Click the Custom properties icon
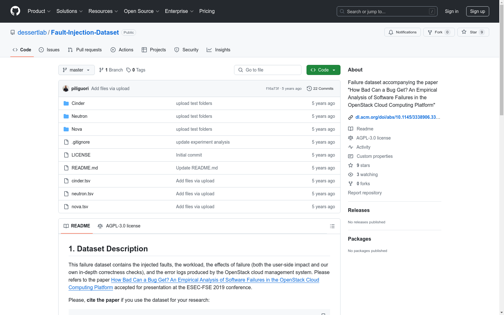The width and height of the screenshot is (504, 315). click(x=351, y=156)
